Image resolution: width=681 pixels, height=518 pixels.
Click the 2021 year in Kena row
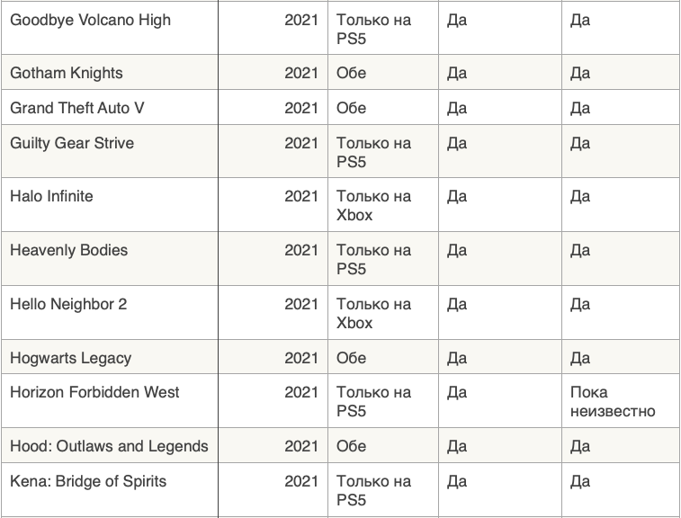(x=301, y=481)
